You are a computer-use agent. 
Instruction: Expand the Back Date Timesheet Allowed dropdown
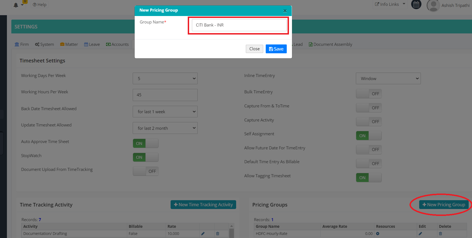pyautogui.click(x=165, y=112)
